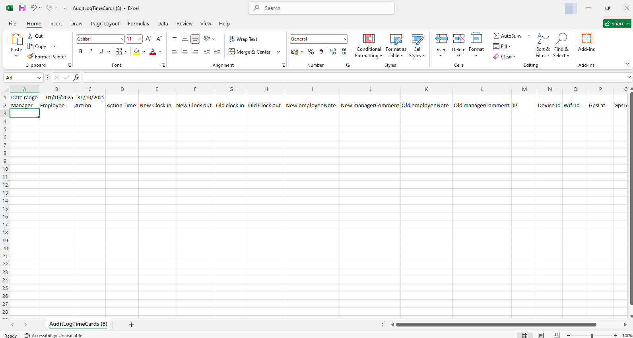The width and height of the screenshot is (633, 338).
Task: Open Sort & Filter tool
Action: [x=543, y=46]
